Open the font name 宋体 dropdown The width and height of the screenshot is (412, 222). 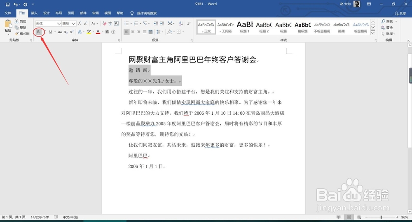[59, 23]
